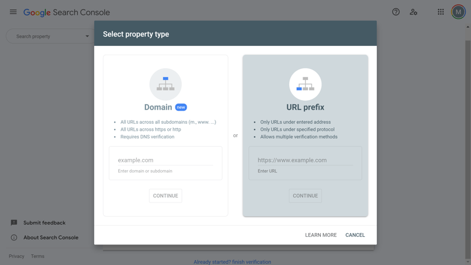
Task: Click CONTINUE under Domain
Action: click(165, 196)
